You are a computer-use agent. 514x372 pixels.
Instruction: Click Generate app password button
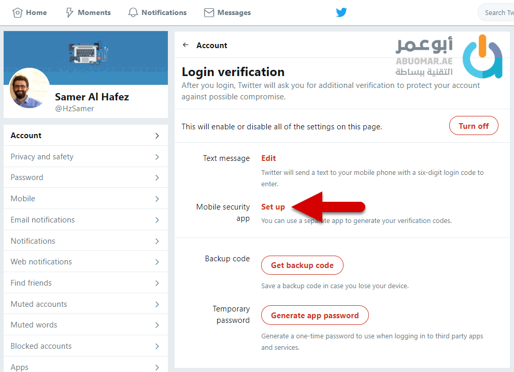tap(315, 315)
